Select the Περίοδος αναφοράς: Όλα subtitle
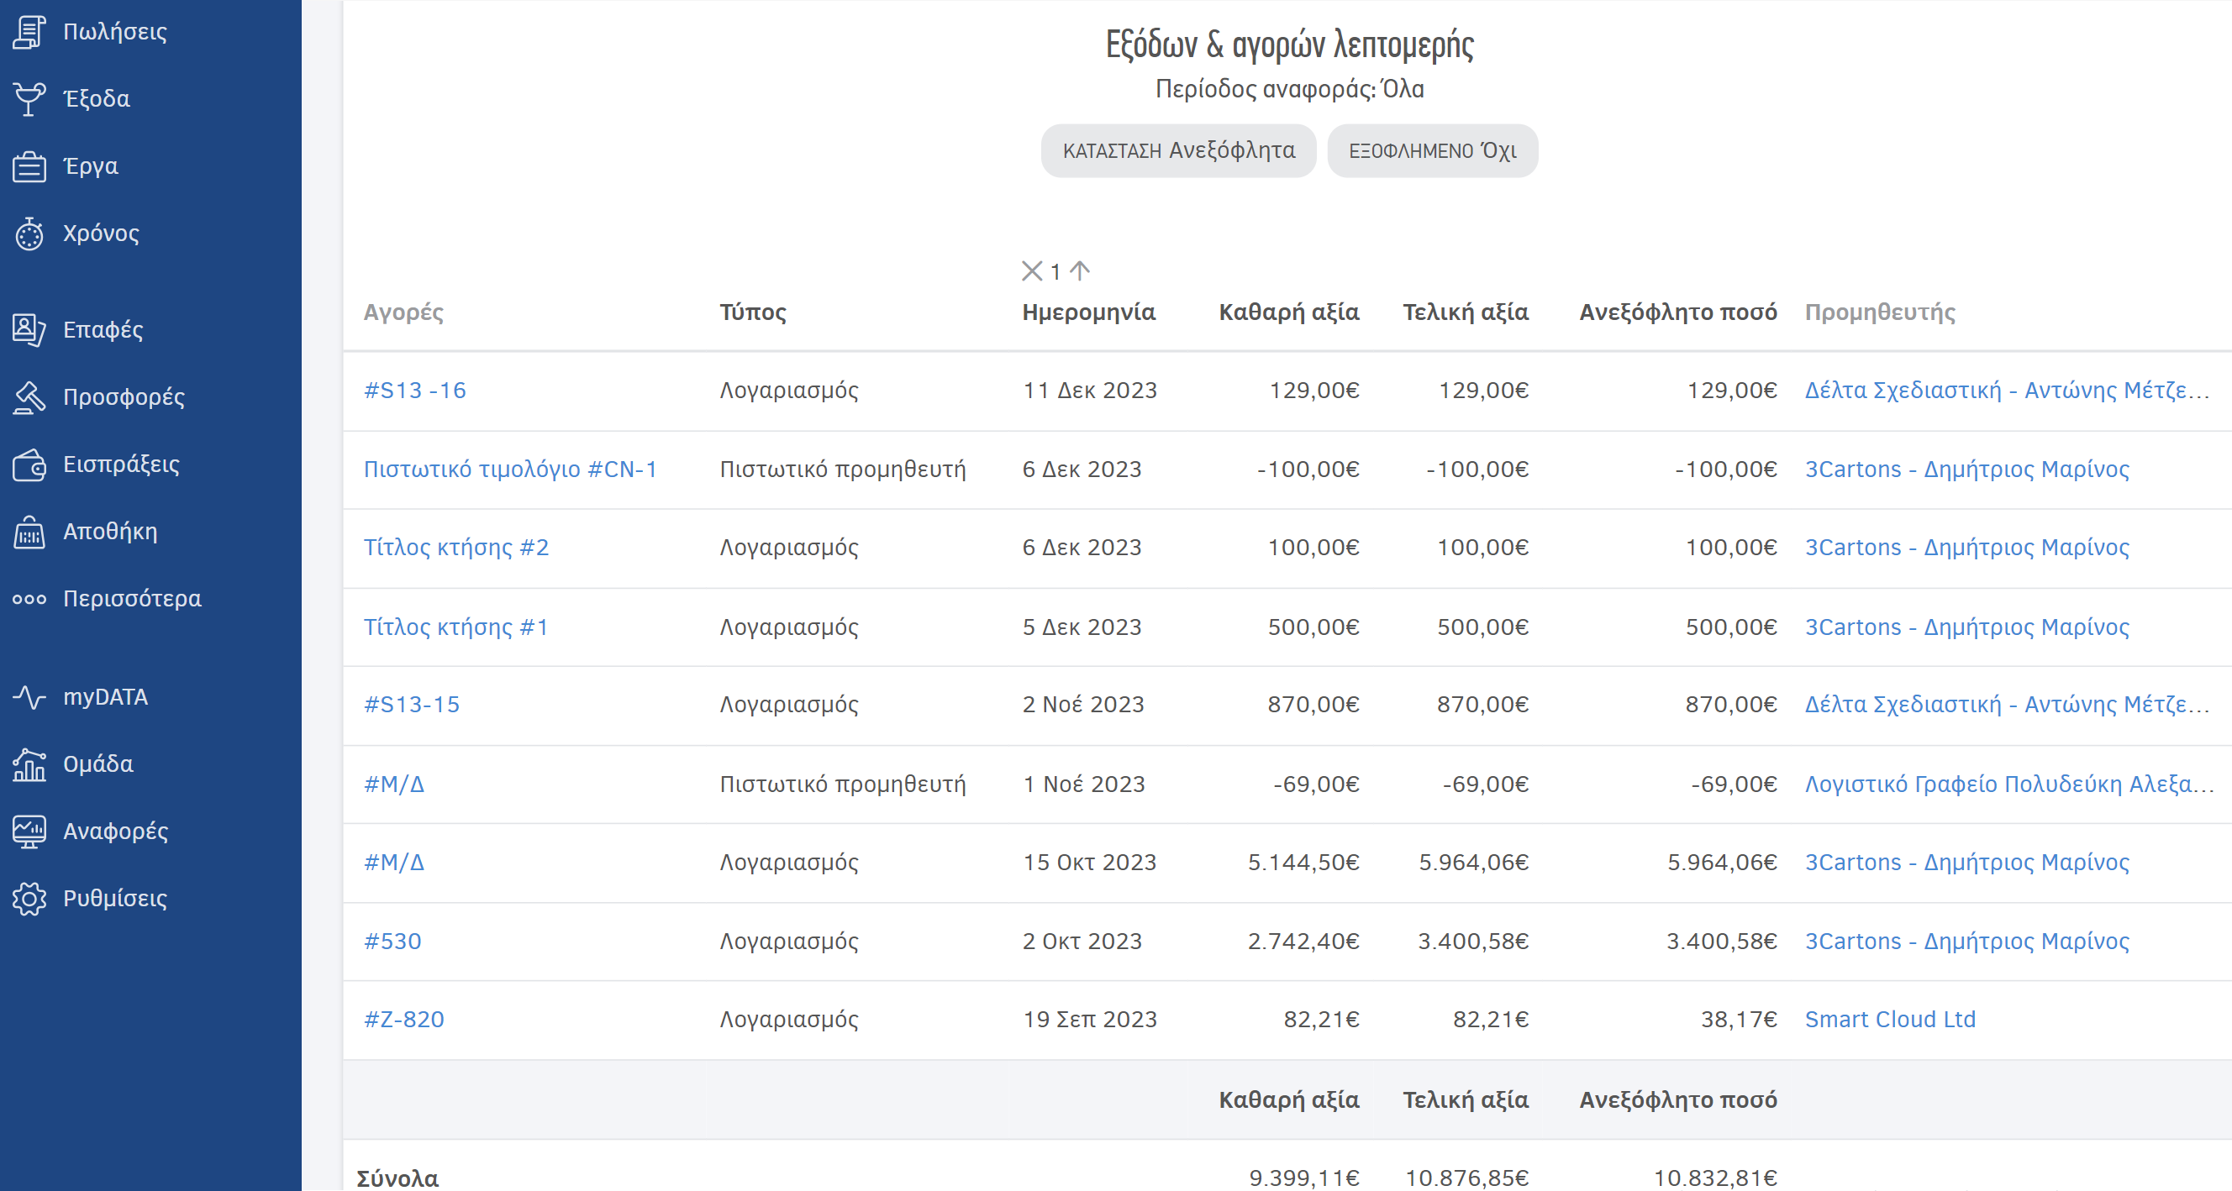This screenshot has width=2232, height=1191. [x=1289, y=89]
